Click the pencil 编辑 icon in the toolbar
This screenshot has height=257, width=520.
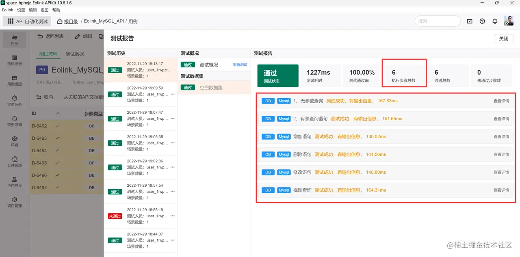(77, 36)
